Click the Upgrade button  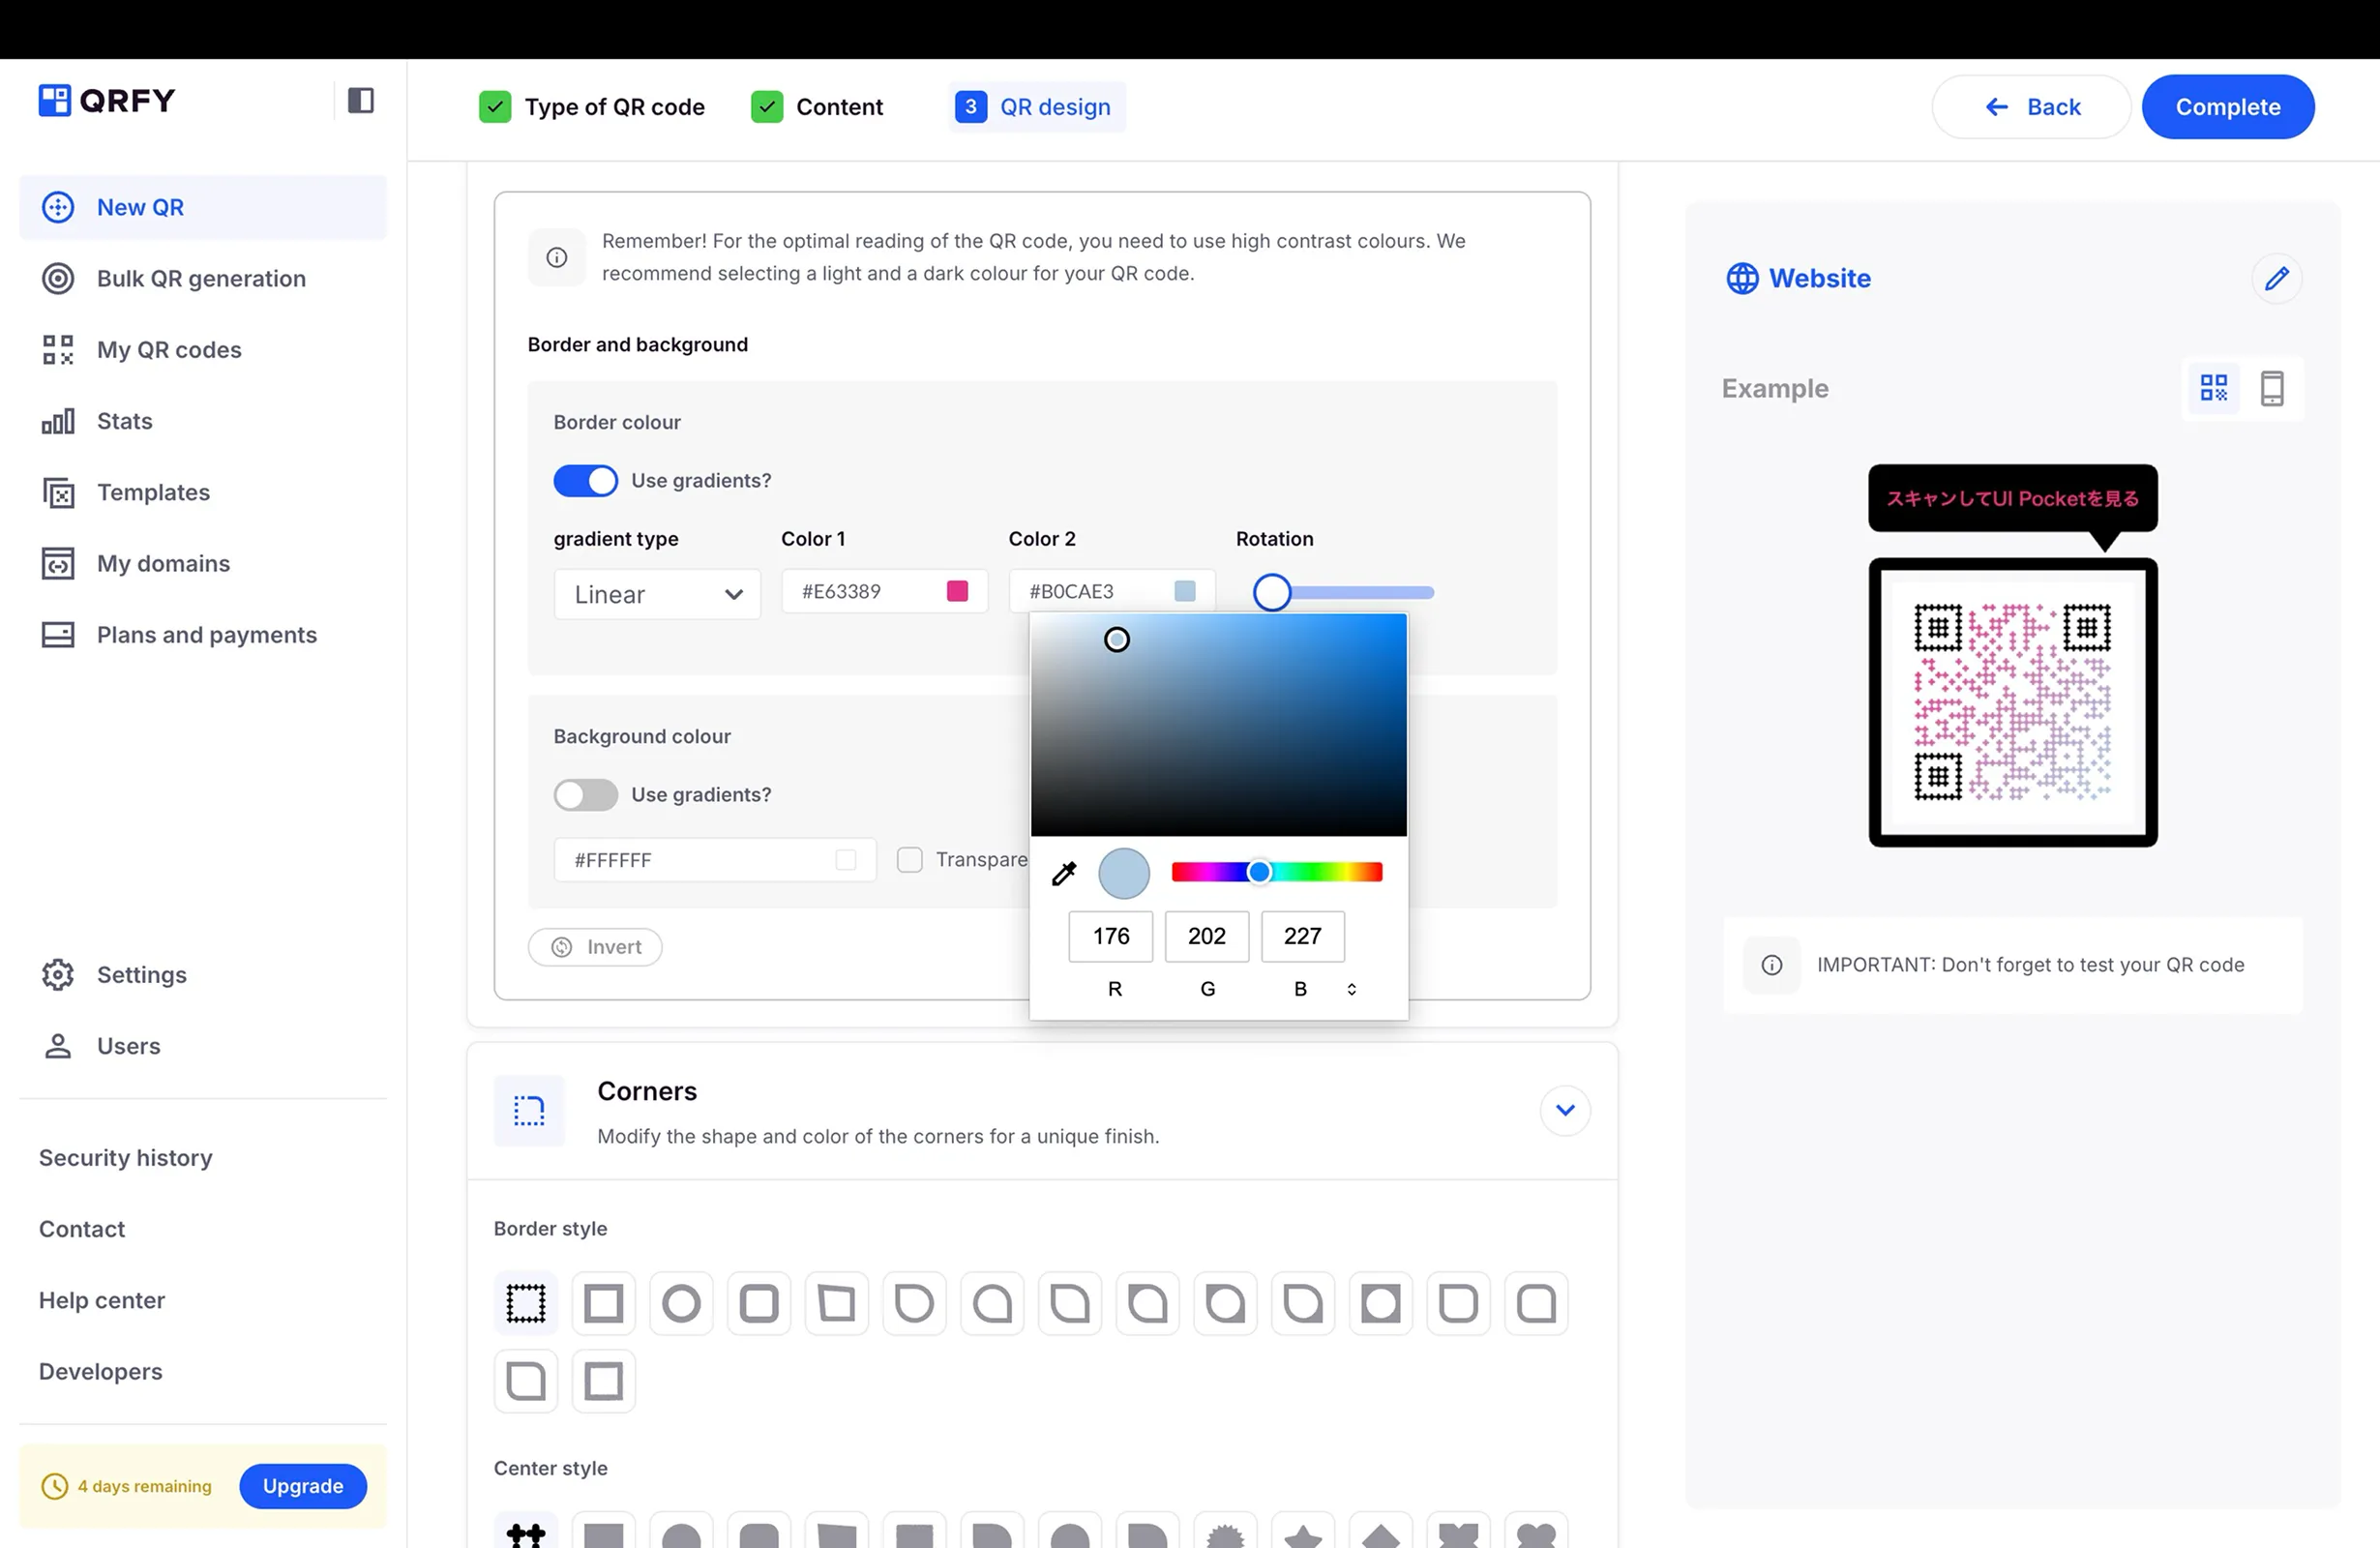(x=303, y=1486)
